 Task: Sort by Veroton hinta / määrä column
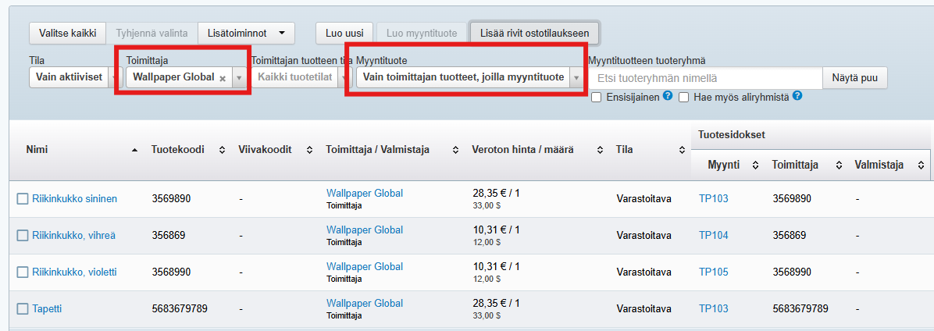coord(600,149)
